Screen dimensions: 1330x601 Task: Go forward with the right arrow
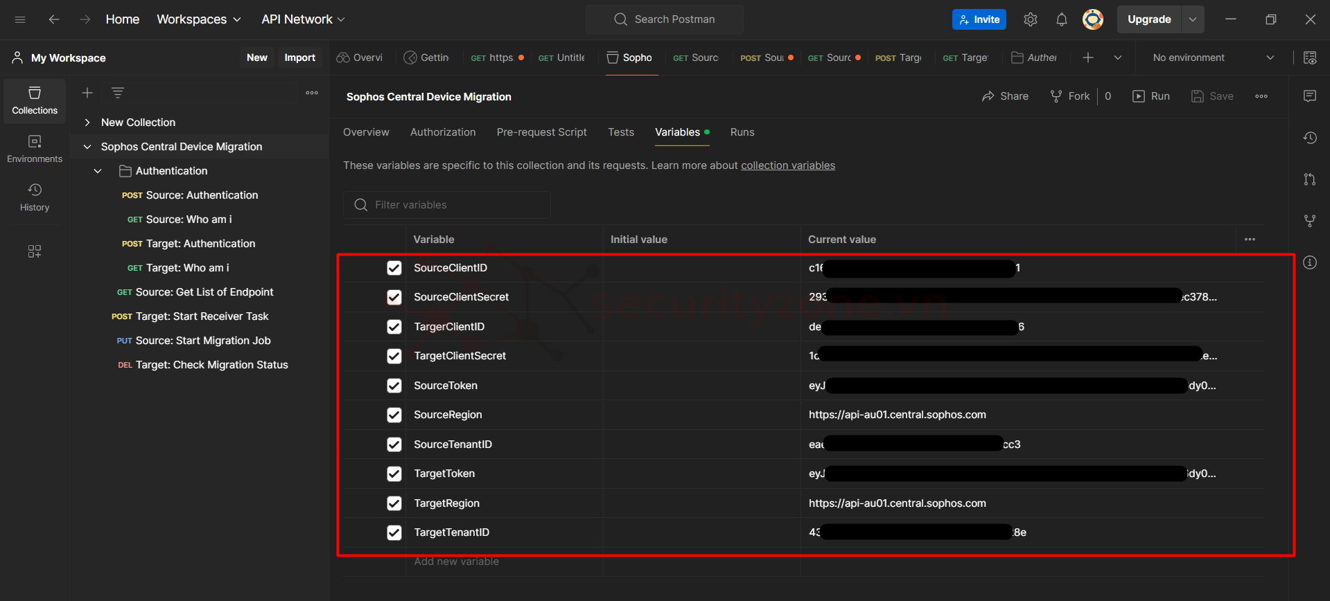point(85,19)
